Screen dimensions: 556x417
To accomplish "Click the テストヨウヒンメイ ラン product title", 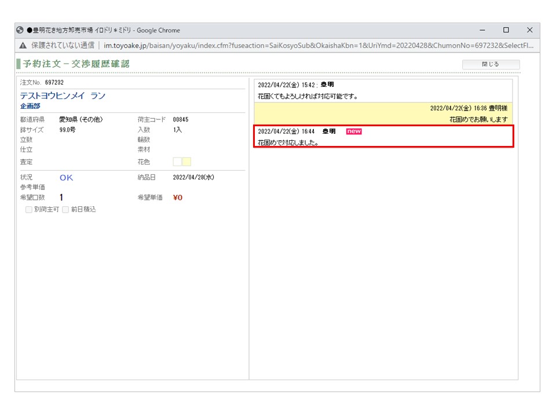I will tap(63, 96).
